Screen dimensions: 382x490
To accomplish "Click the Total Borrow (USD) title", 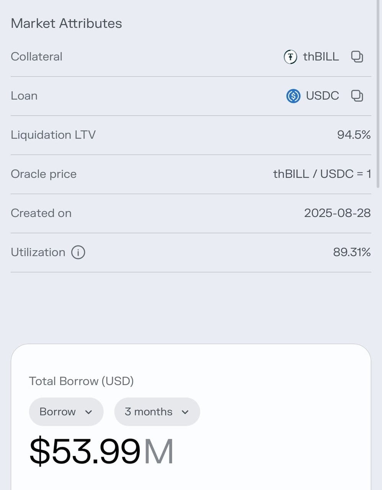I will coord(81,381).
